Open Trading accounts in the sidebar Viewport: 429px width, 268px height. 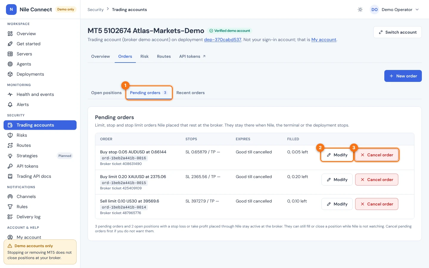click(x=40, y=125)
